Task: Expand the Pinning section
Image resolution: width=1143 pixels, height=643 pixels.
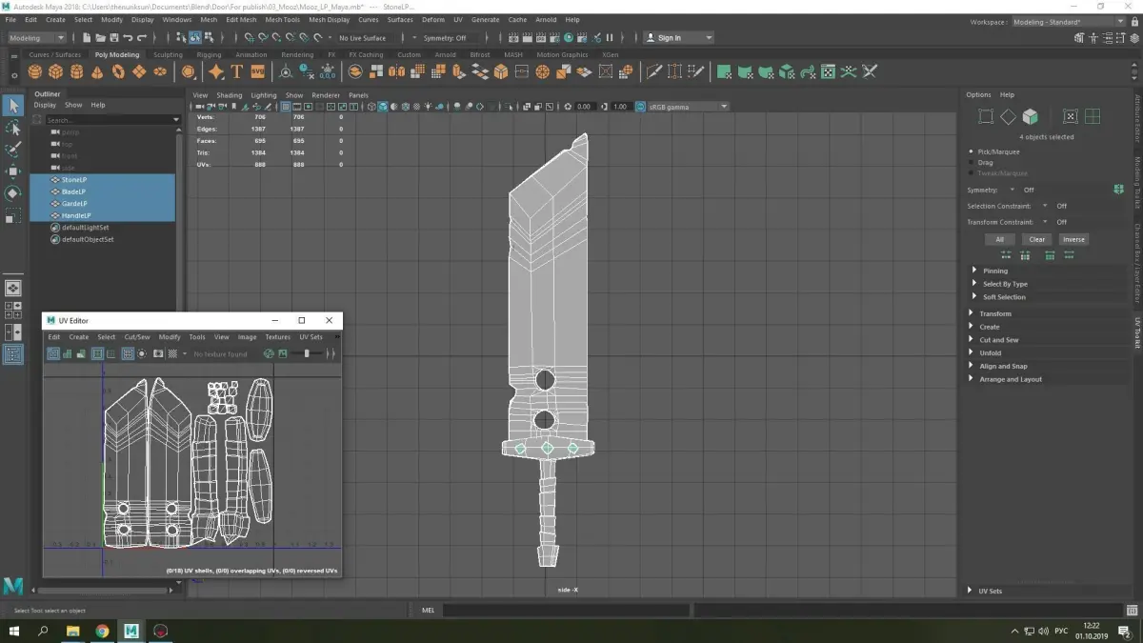Action: [x=995, y=271]
